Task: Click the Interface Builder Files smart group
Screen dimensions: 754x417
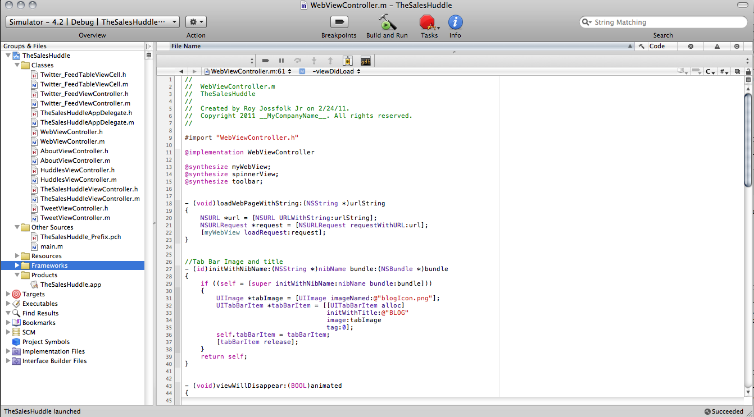Action: 54,361
